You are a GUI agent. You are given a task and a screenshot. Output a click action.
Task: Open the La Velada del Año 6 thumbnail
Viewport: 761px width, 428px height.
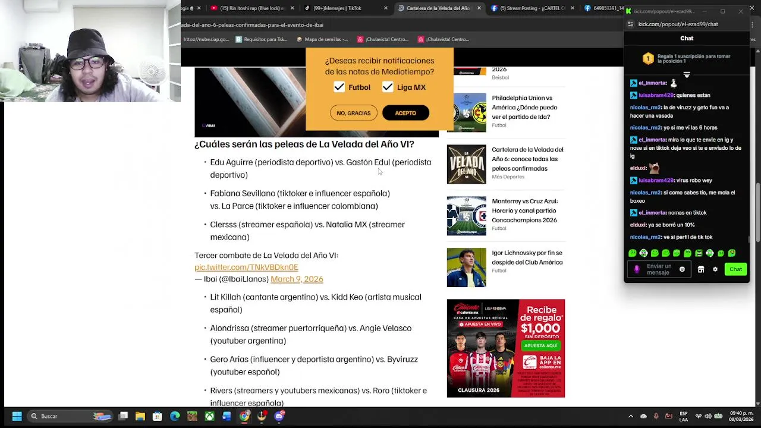coord(466,164)
